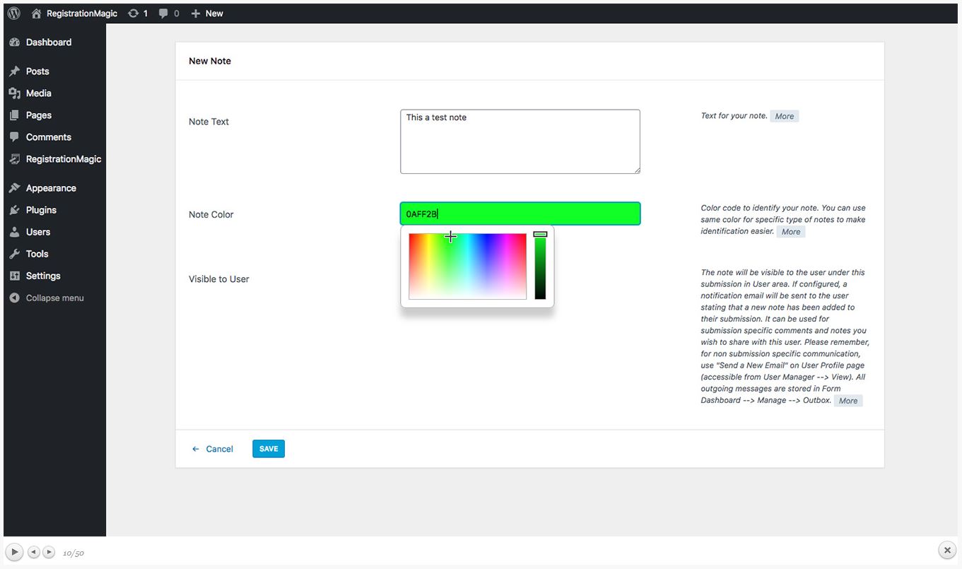Click More after the Outbox help text

pos(848,401)
